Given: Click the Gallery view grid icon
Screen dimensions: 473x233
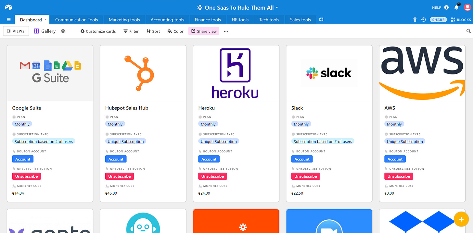Looking at the screenshot, I should pos(37,31).
